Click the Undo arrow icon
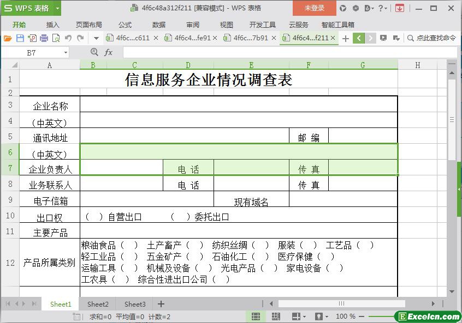The image size is (462, 323). (x=68, y=38)
